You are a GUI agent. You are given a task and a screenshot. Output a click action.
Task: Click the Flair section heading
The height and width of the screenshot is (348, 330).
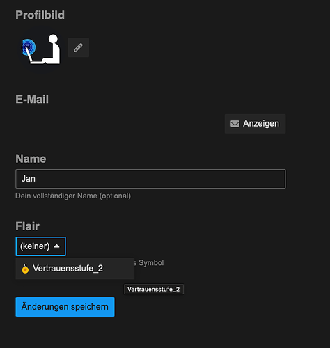[x=27, y=226]
